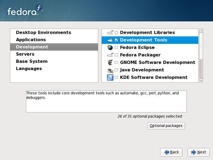The width and height of the screenshot is (213, 160).
Task: Click the GNOME footprint icon
Action: [110, 62]
